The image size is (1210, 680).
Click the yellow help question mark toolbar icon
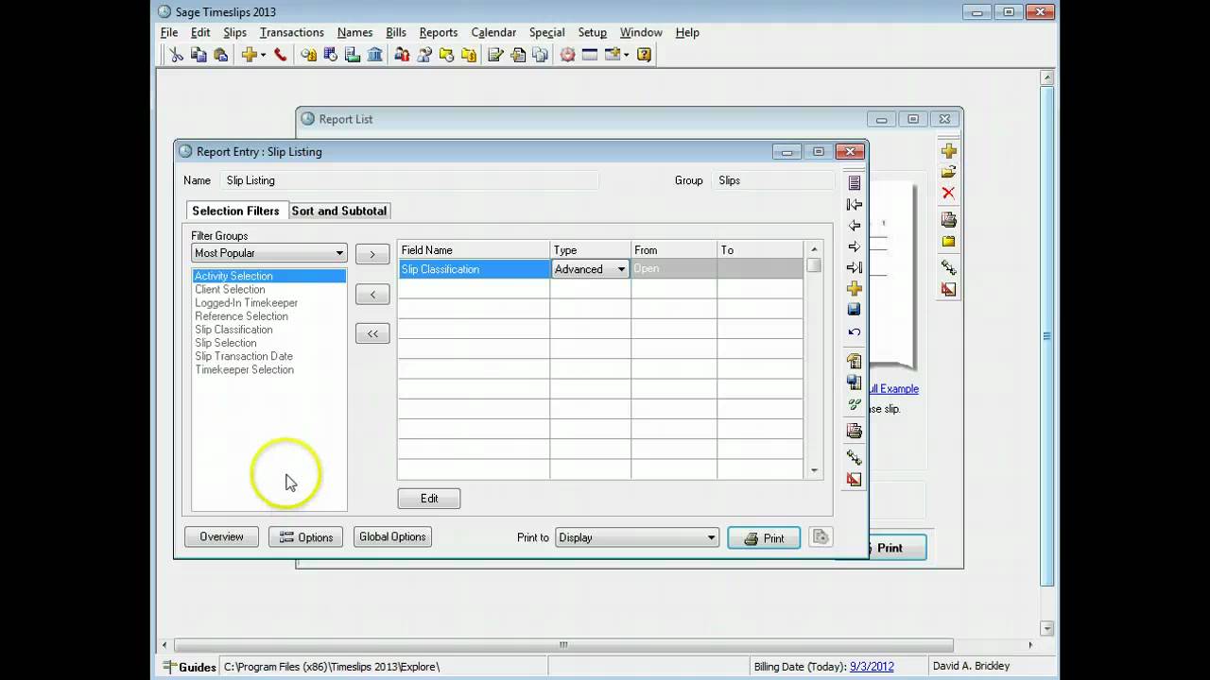644,55
